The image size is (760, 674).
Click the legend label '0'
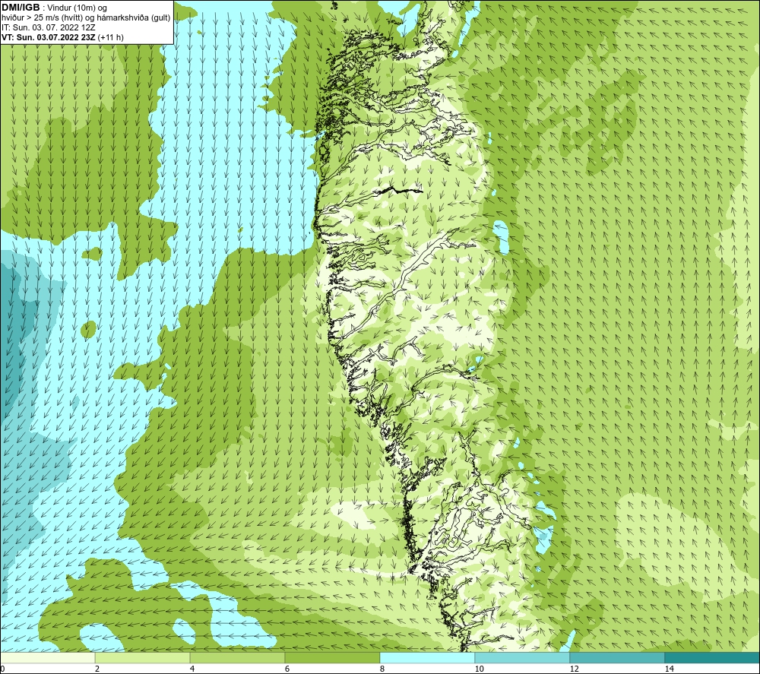click(x=2, y=669)
